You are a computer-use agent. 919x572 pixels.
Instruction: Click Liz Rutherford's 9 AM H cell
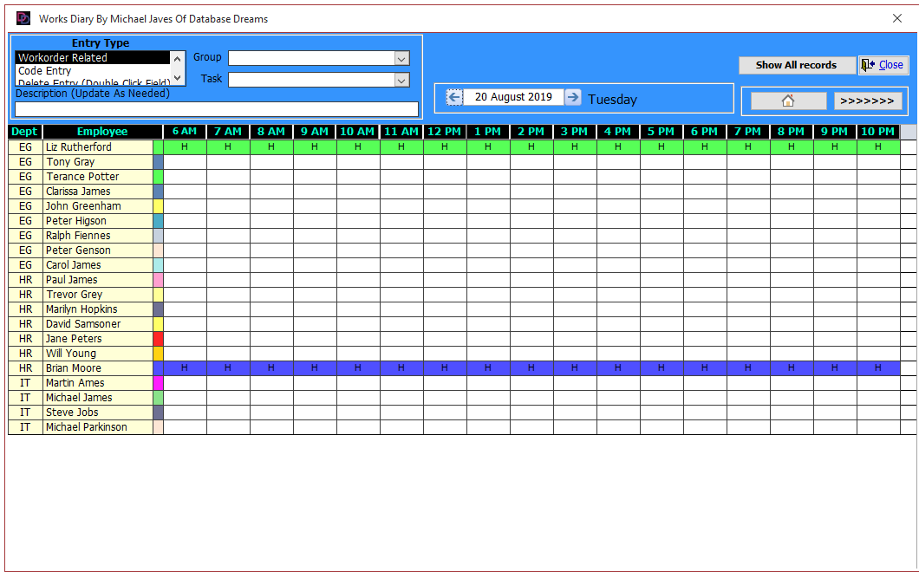tap(315, 147)
